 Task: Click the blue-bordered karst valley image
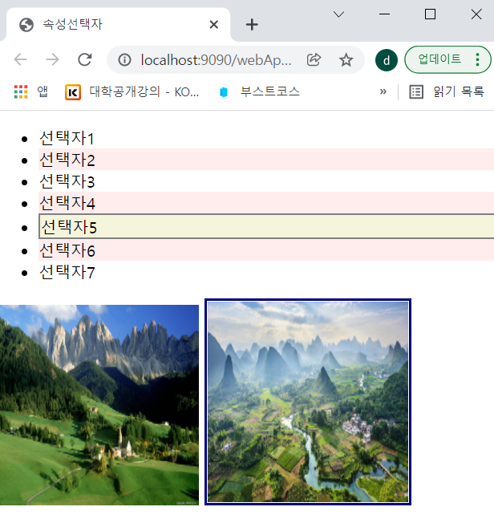point(308,402)
